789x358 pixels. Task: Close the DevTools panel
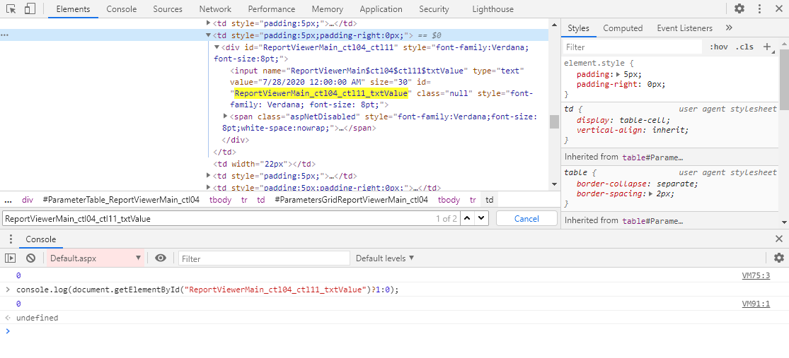(778, 8)
